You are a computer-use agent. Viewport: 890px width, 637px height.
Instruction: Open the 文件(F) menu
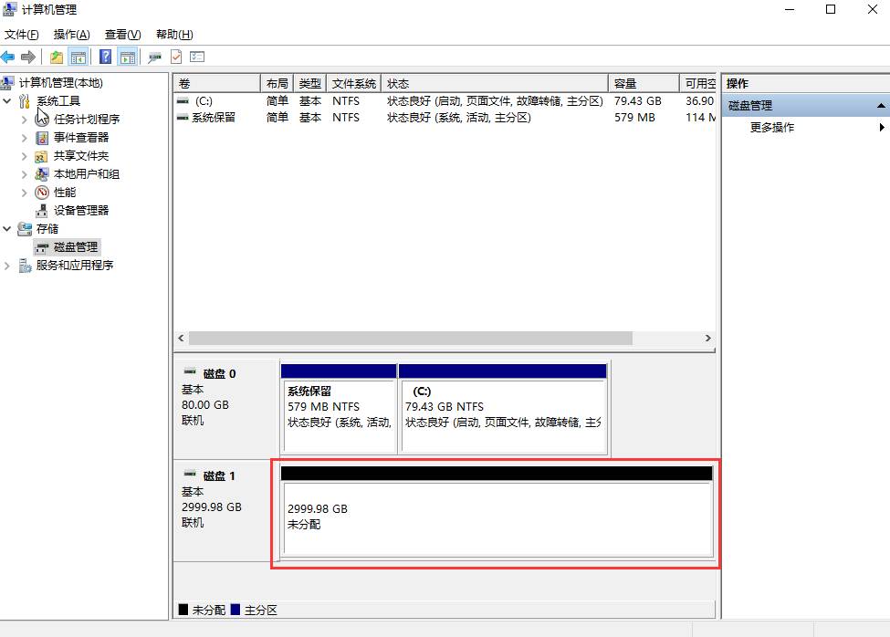coord(22,35)
